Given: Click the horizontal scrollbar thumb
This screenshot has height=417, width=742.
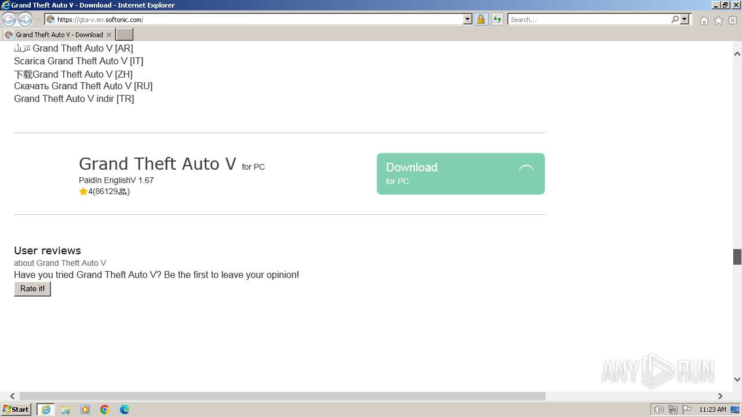Looking at the screenshot, I should (x=282, y=396).
